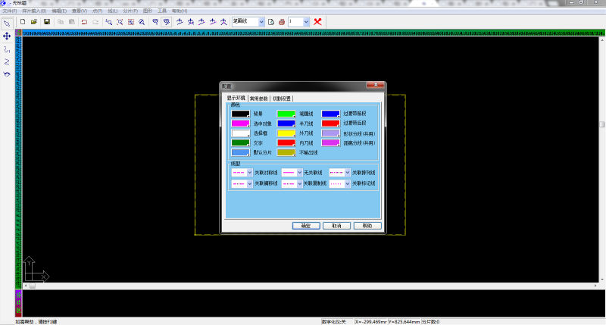Click the New file icon in toolbar
This screenshot has height=325, width=606.
pyautogui.click(x=23, y=22)
